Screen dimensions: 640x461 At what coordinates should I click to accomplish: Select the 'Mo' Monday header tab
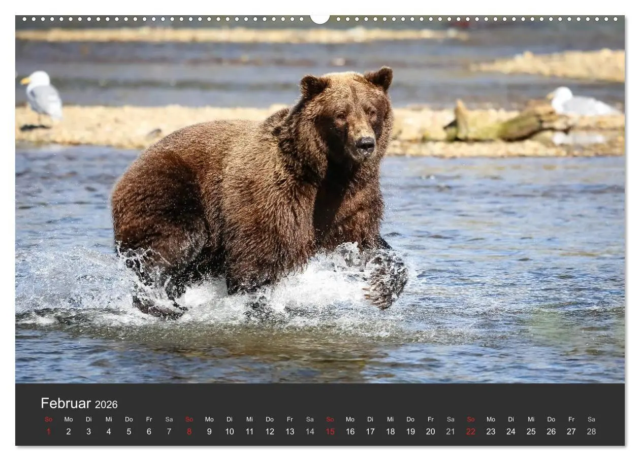(x=69, y=419)
